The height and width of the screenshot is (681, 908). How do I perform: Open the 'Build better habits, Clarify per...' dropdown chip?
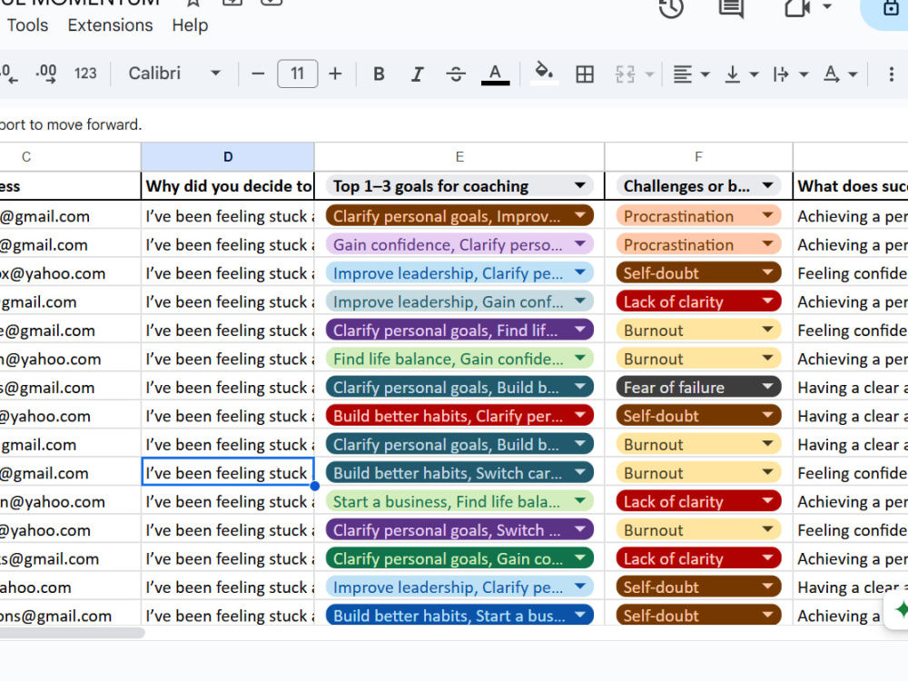click(459, 416)
